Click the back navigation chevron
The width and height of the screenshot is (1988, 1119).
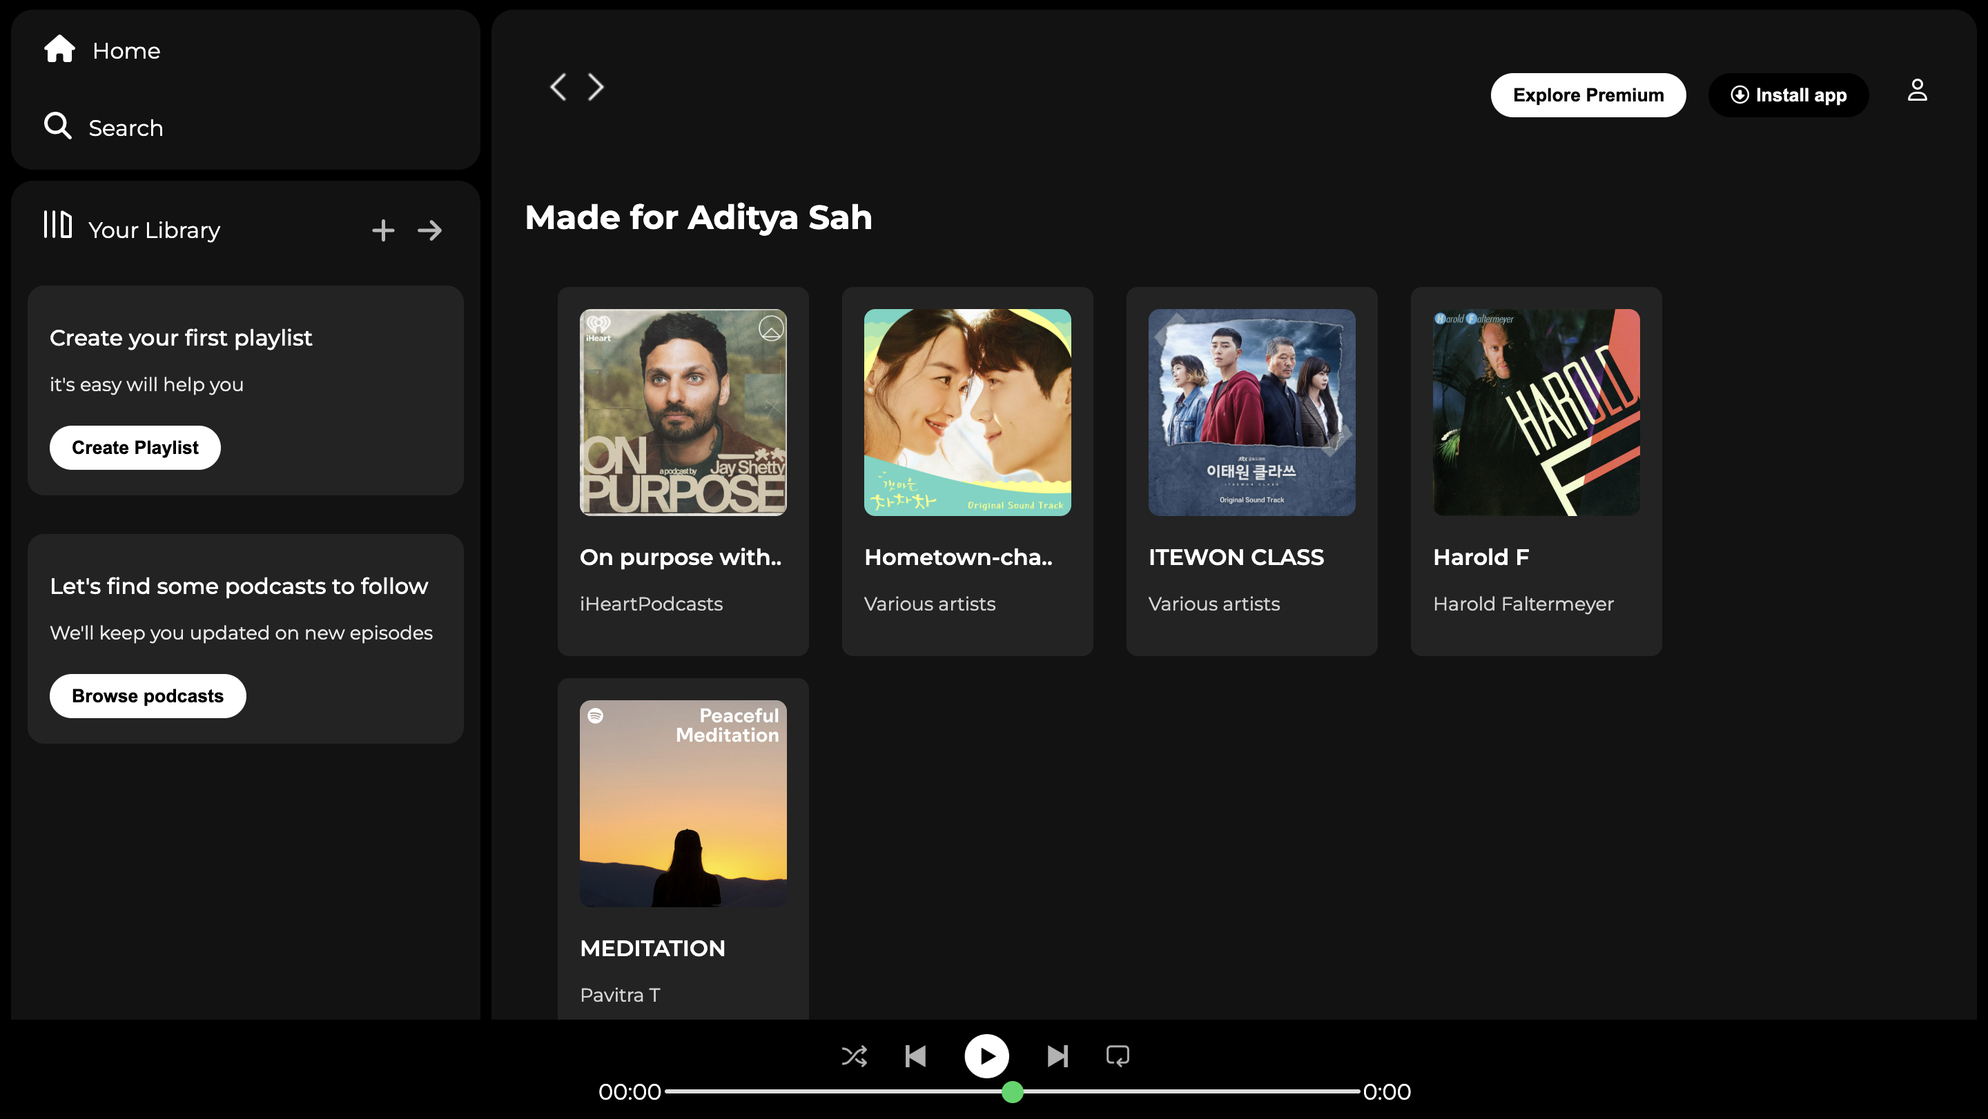coord(558,87)
